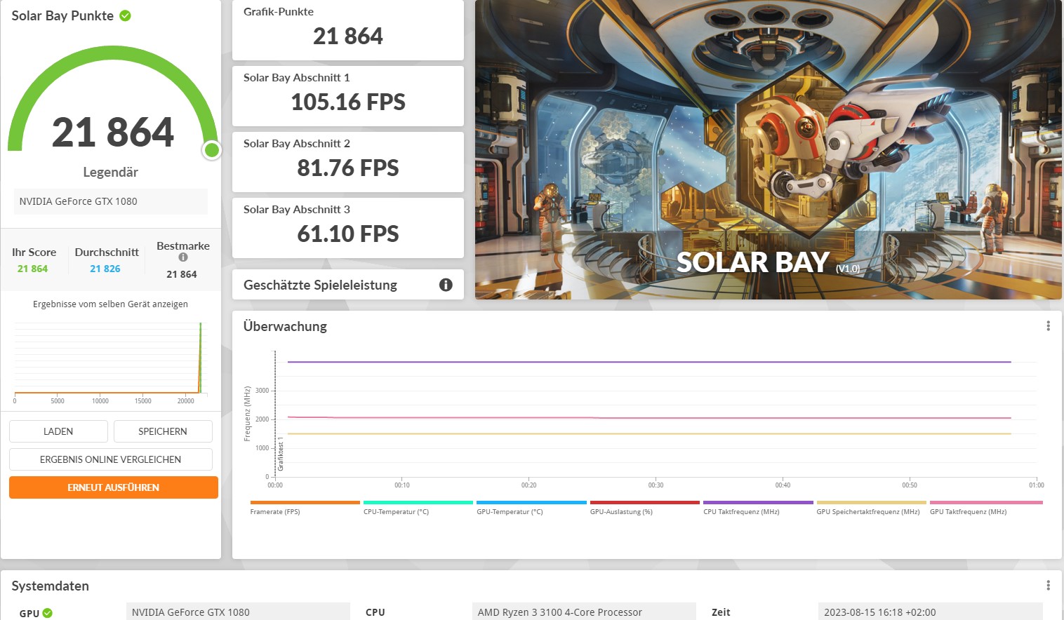Click the LADEN icon button

pyautogui.click(x=58, y=431)
